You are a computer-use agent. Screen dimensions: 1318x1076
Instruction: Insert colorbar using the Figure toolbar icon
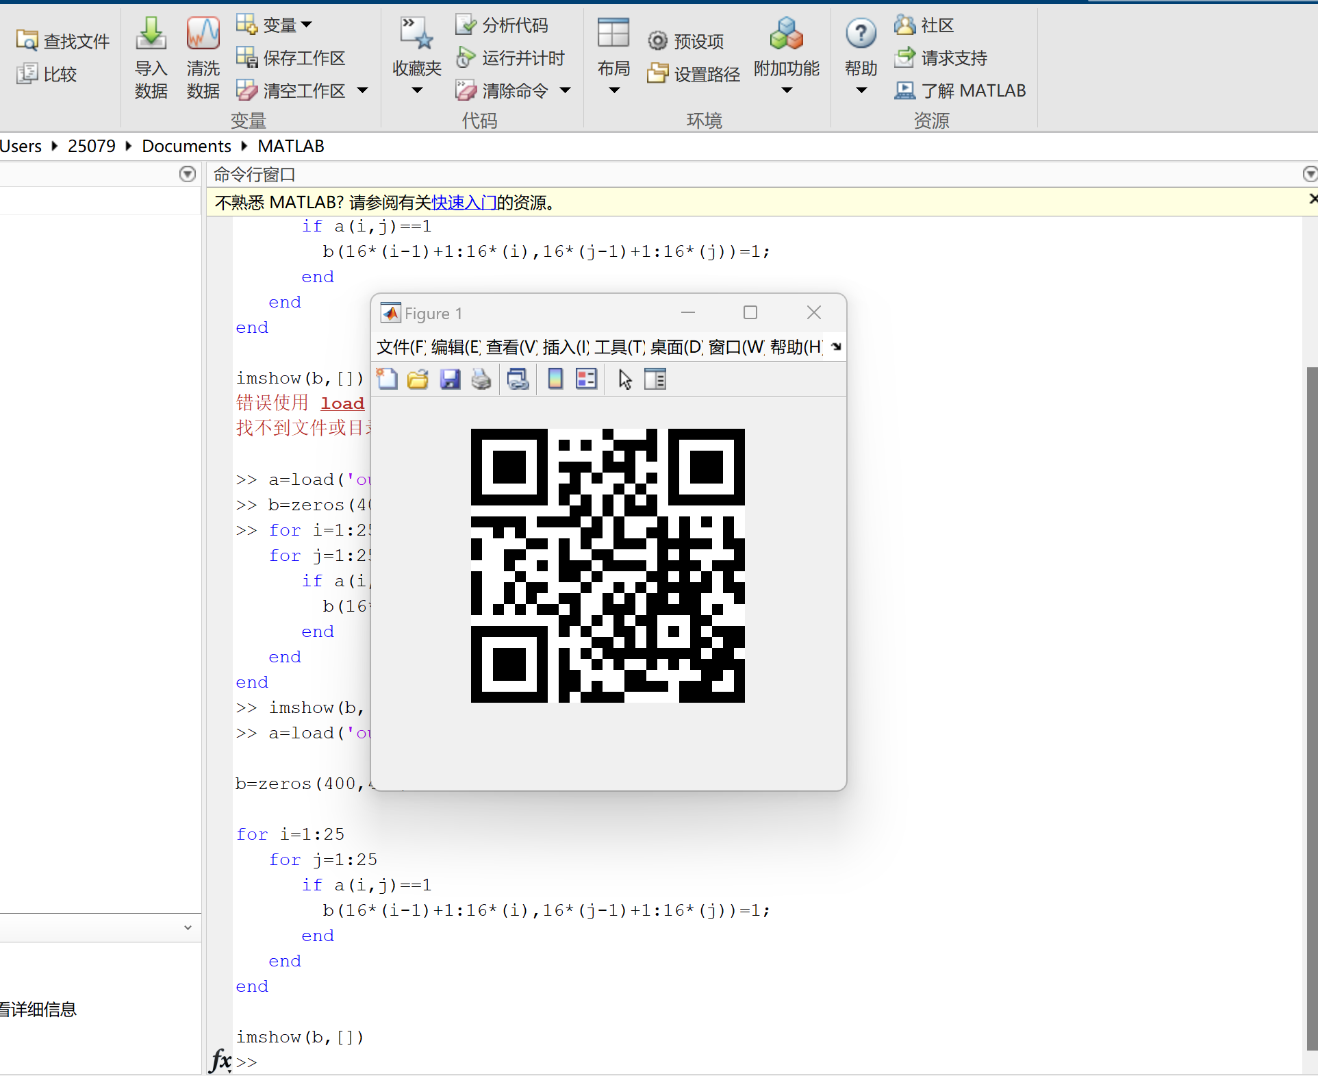coord(555,379)
